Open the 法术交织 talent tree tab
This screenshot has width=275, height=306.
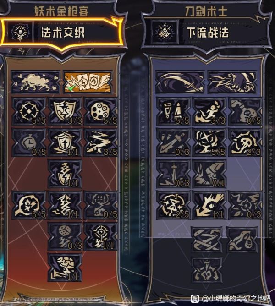[x=62, y=32]
